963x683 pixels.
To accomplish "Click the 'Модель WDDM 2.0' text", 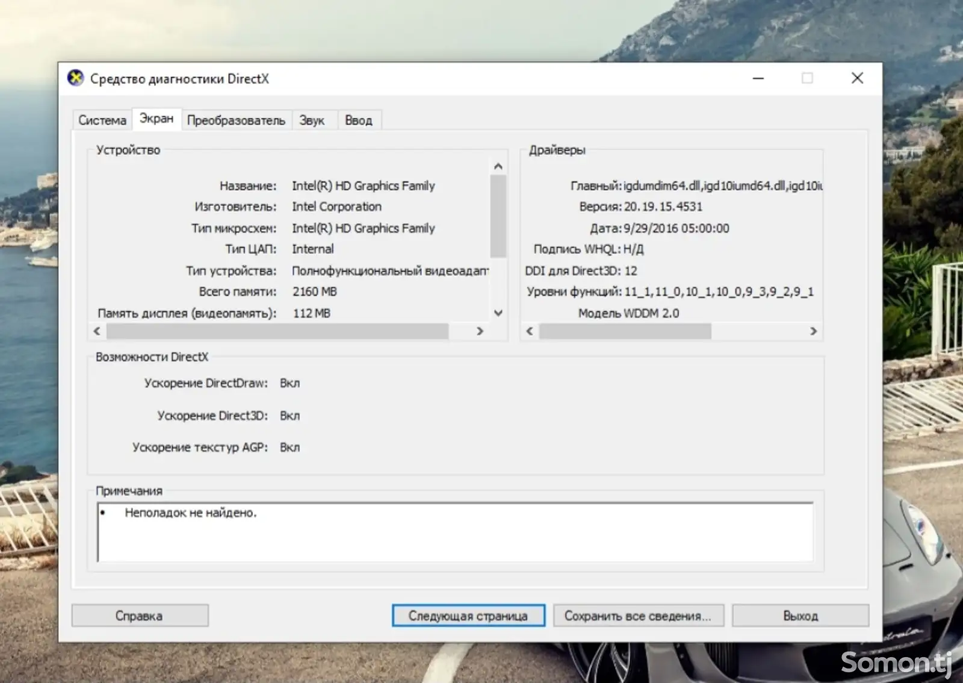I will click(x=628, y=313).
